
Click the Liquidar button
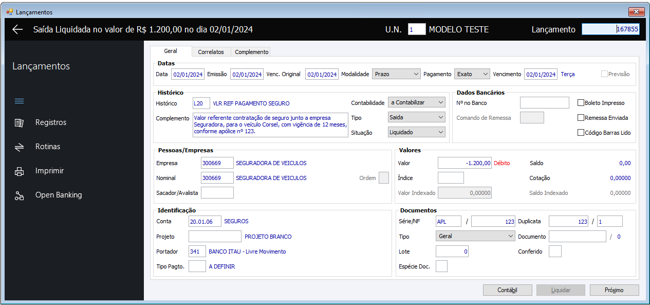click(561, 290)
